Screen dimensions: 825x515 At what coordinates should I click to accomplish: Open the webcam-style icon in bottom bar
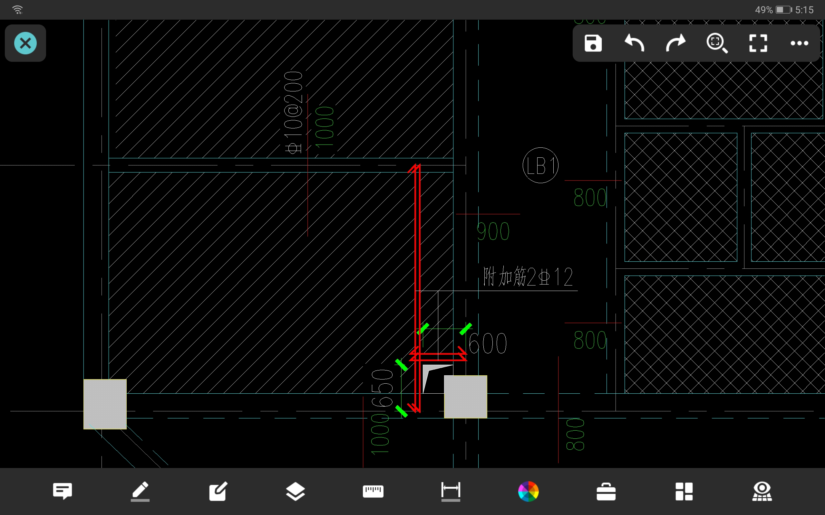coord(762,491)
